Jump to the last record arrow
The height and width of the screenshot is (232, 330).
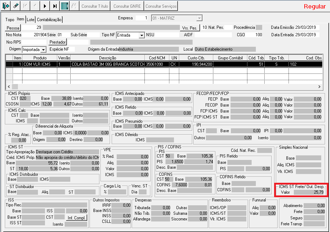[x=55, y=6]
